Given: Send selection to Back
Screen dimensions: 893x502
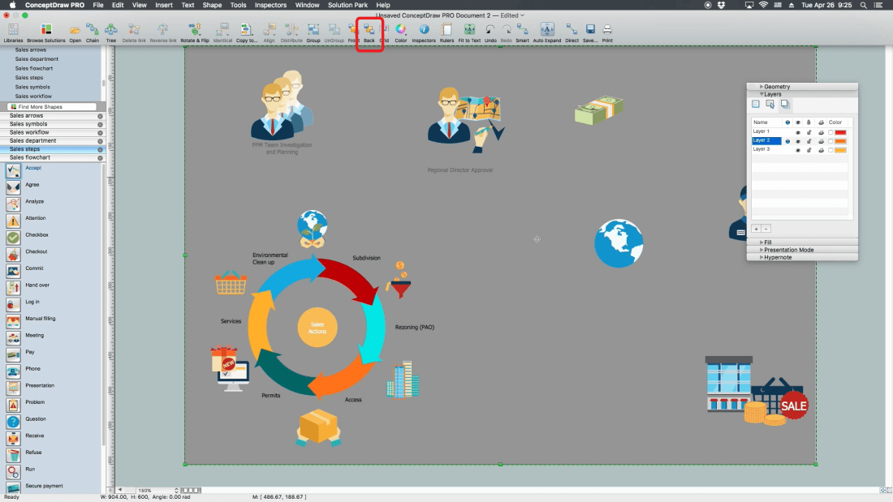Looking at the screenshot, I should pos(369,32).
